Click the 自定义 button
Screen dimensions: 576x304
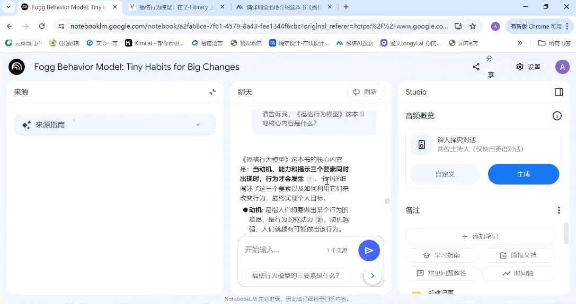445,174
